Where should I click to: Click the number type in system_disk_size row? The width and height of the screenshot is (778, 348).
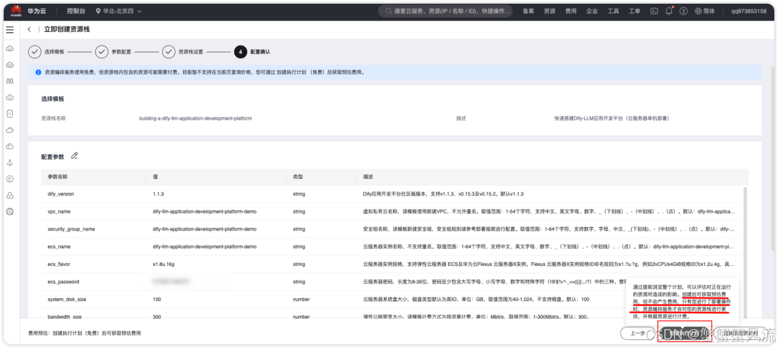[301, 299]
